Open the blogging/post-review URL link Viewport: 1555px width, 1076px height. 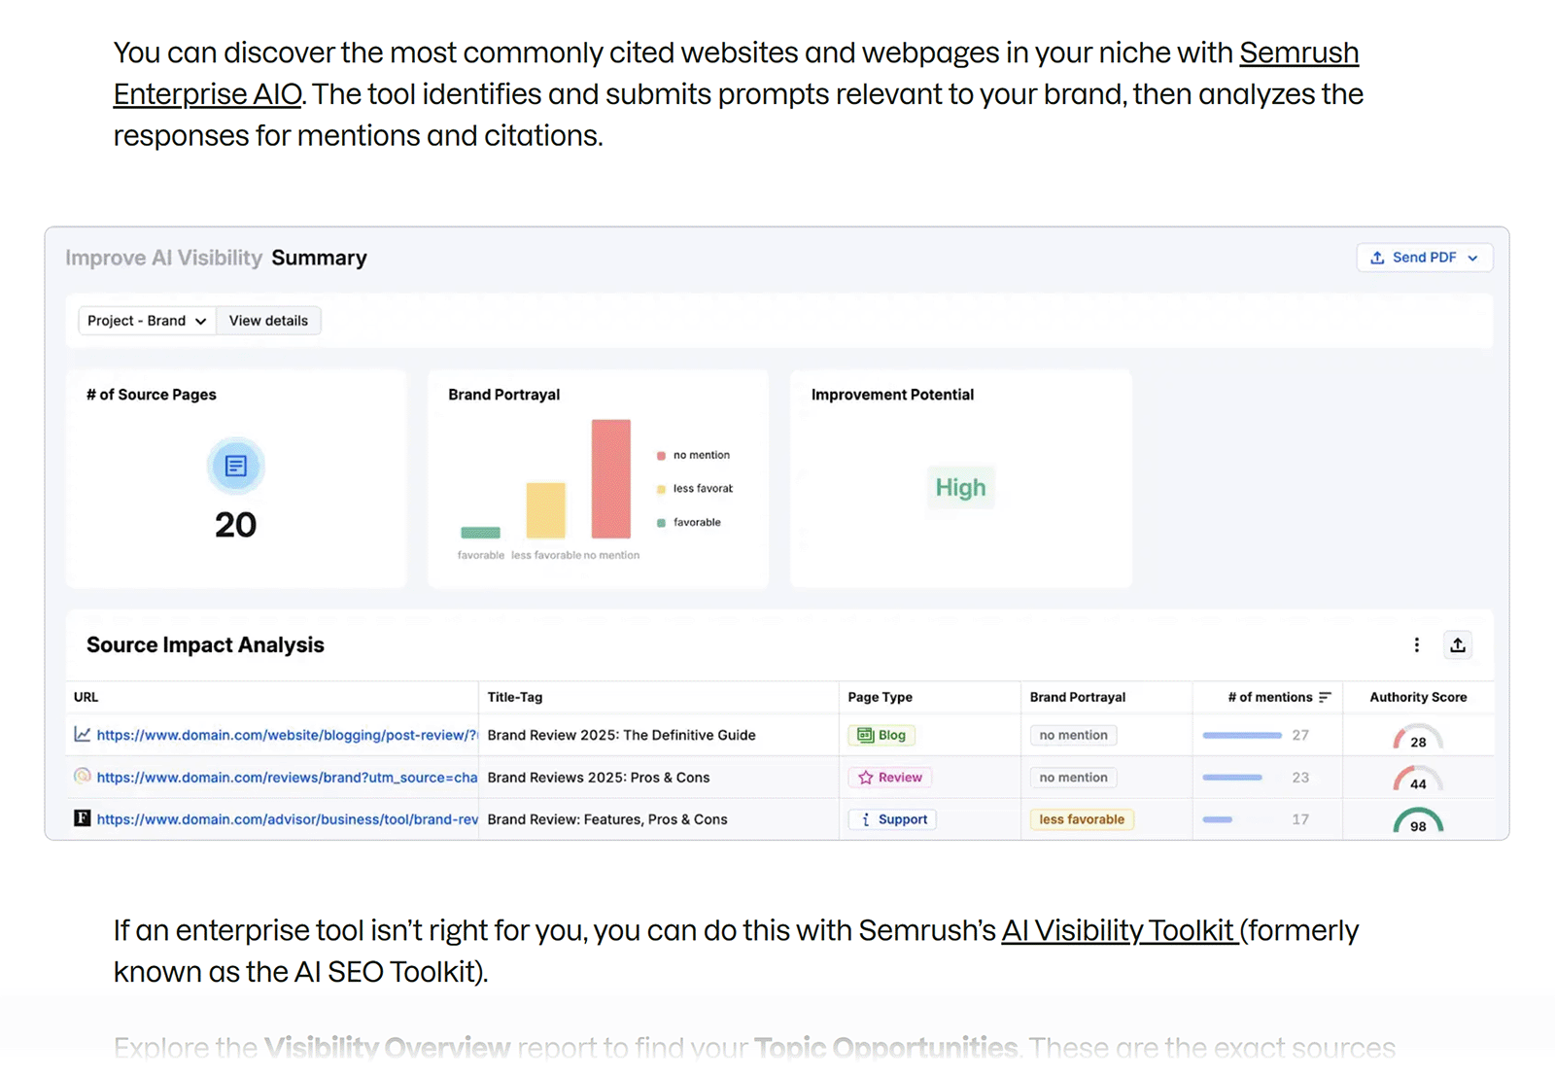pos(287,735)
